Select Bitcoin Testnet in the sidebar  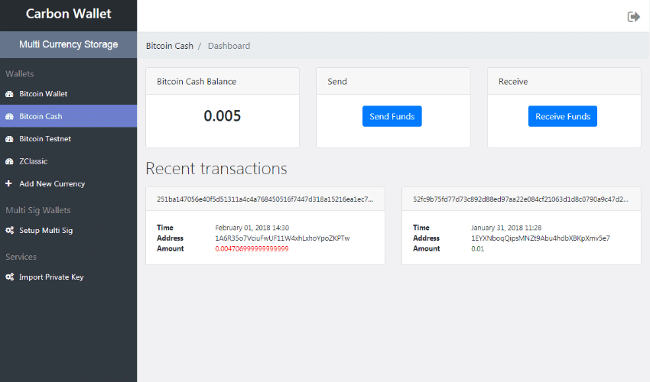(x=45, y=139)
